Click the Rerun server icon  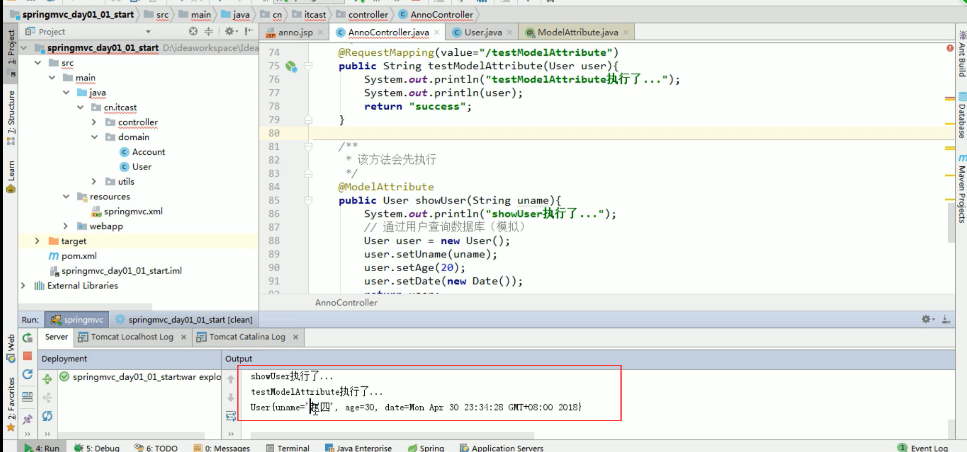coord(27,338)
